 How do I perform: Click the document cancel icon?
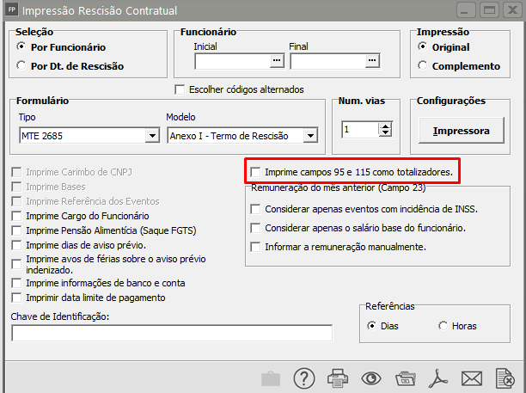coord(505,378)
